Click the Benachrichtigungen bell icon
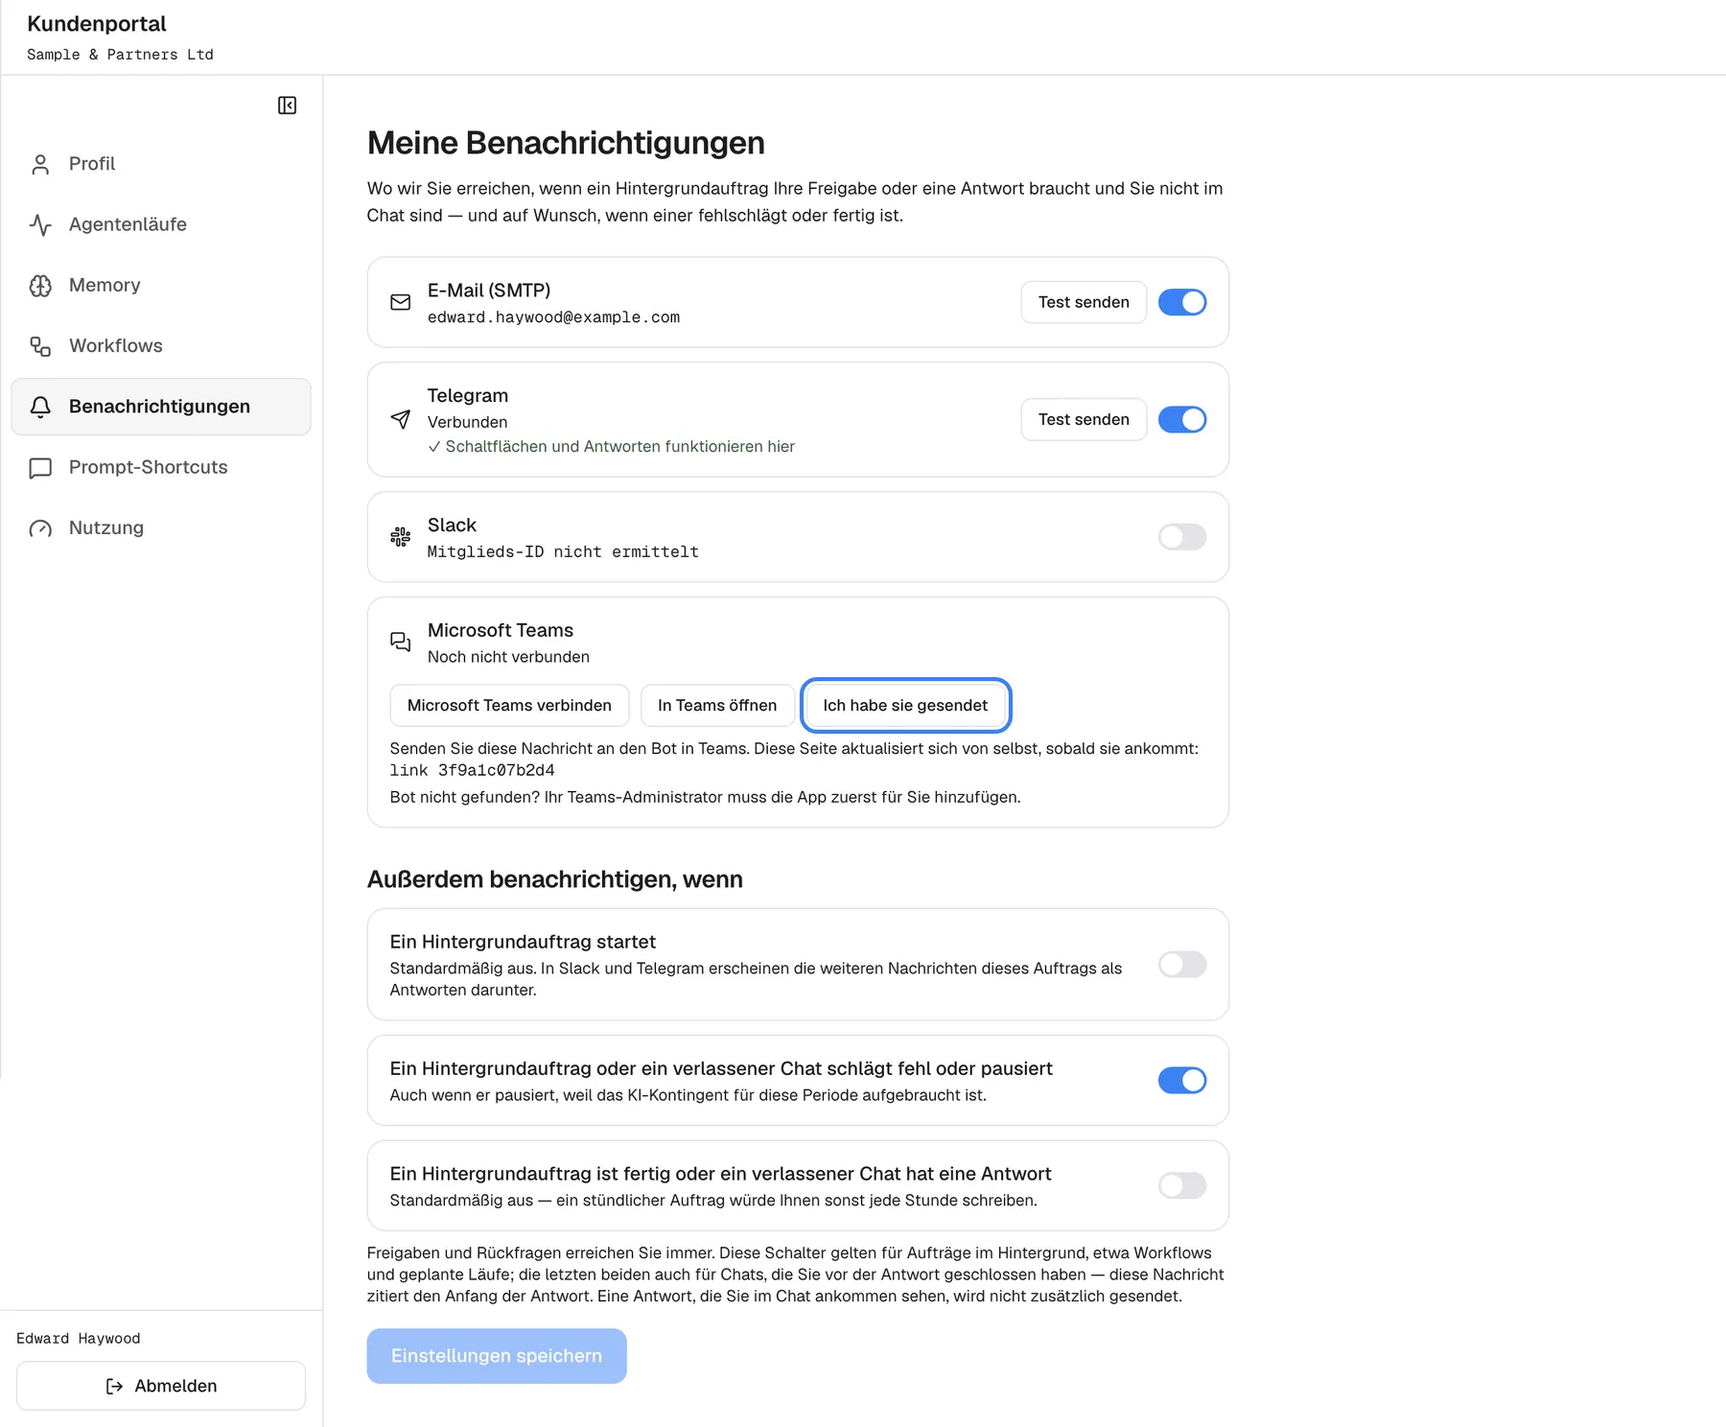This screenshot has height=1427, width=1726. tap(40, 408)
